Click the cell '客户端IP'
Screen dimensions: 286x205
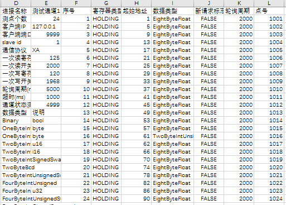coord(16,27)
